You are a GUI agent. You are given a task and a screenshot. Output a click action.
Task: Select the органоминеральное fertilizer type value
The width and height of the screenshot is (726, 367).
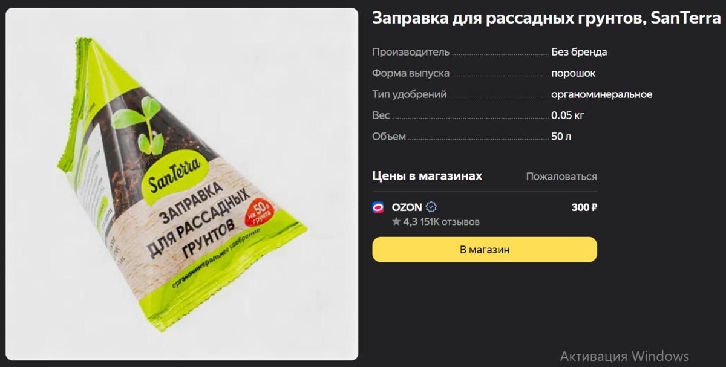point(602,94)
